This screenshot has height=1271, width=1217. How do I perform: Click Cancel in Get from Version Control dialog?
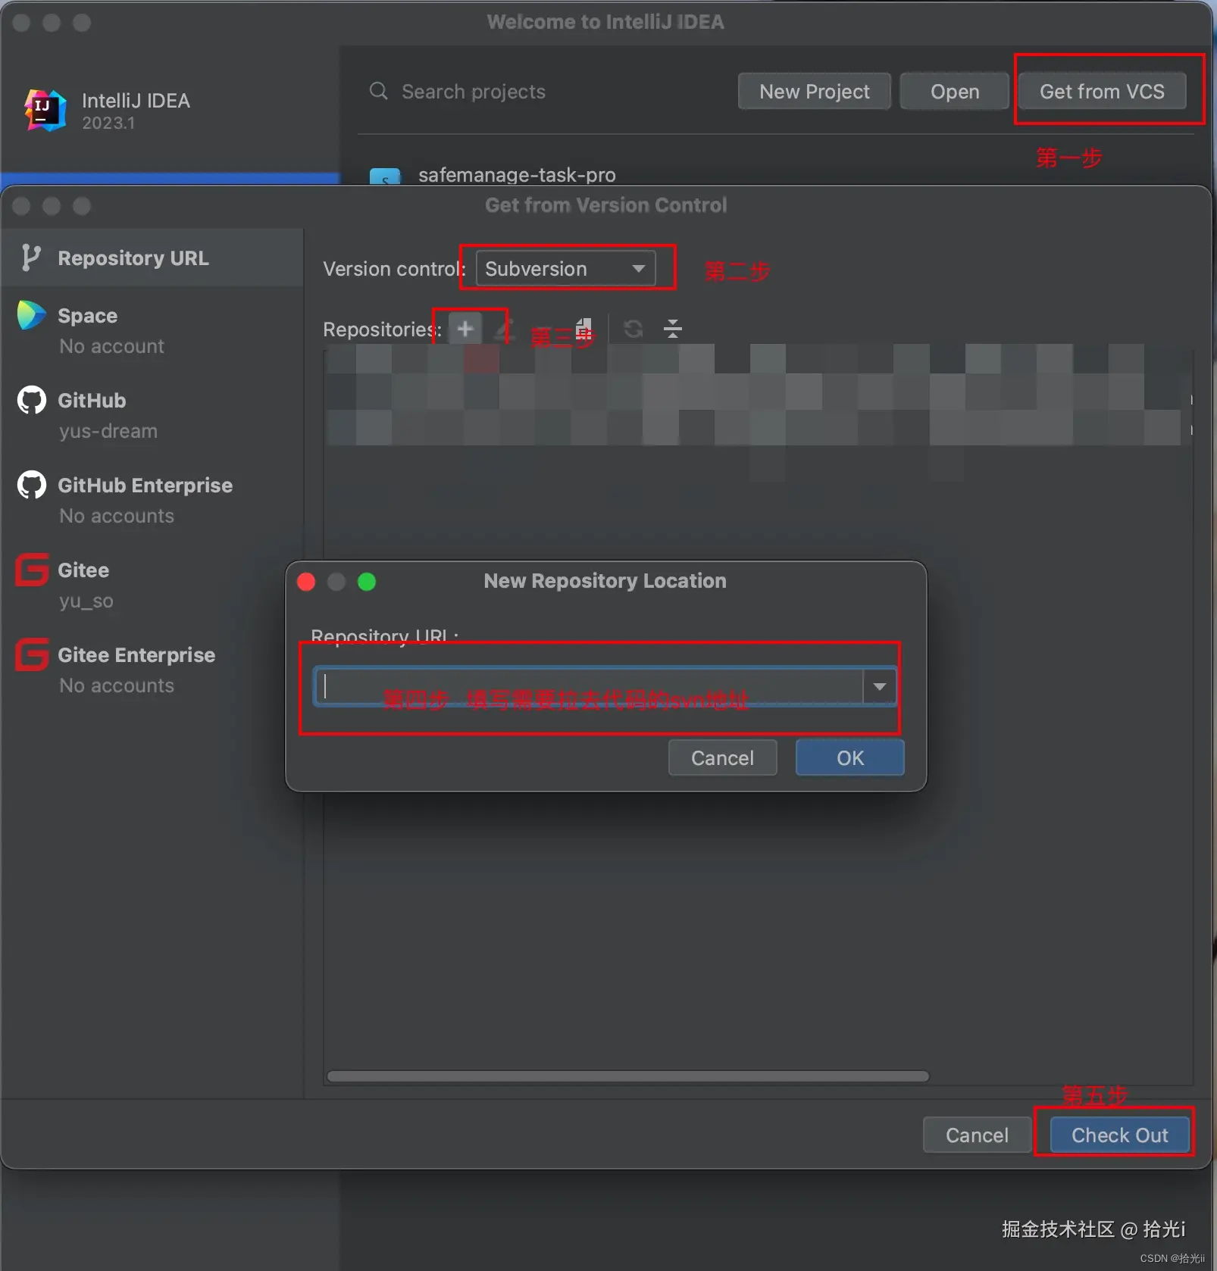(x=977, y=1135)
